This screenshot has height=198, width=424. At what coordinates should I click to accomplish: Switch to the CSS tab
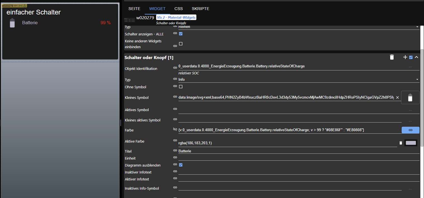(x=178, y=9)
